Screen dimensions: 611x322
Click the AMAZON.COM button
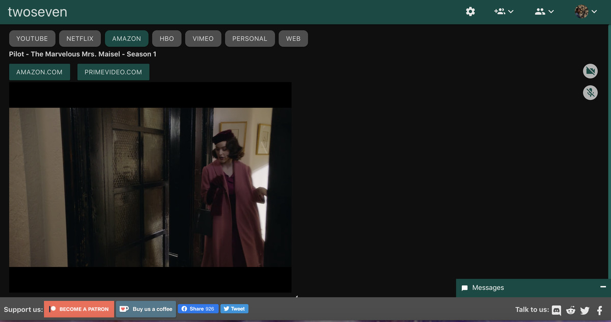tap(39, 72)
